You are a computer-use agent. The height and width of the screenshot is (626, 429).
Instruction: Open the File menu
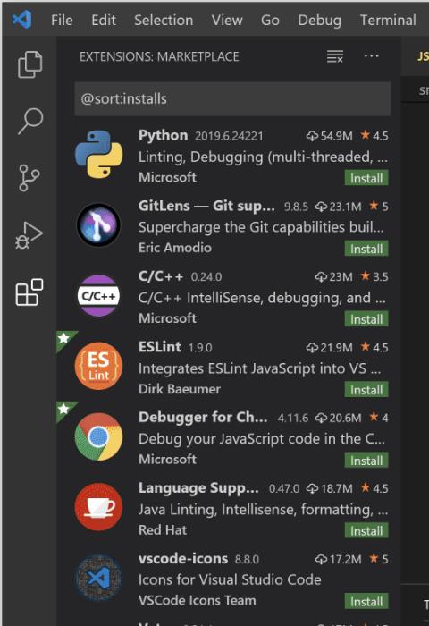[x=62, y=20]
